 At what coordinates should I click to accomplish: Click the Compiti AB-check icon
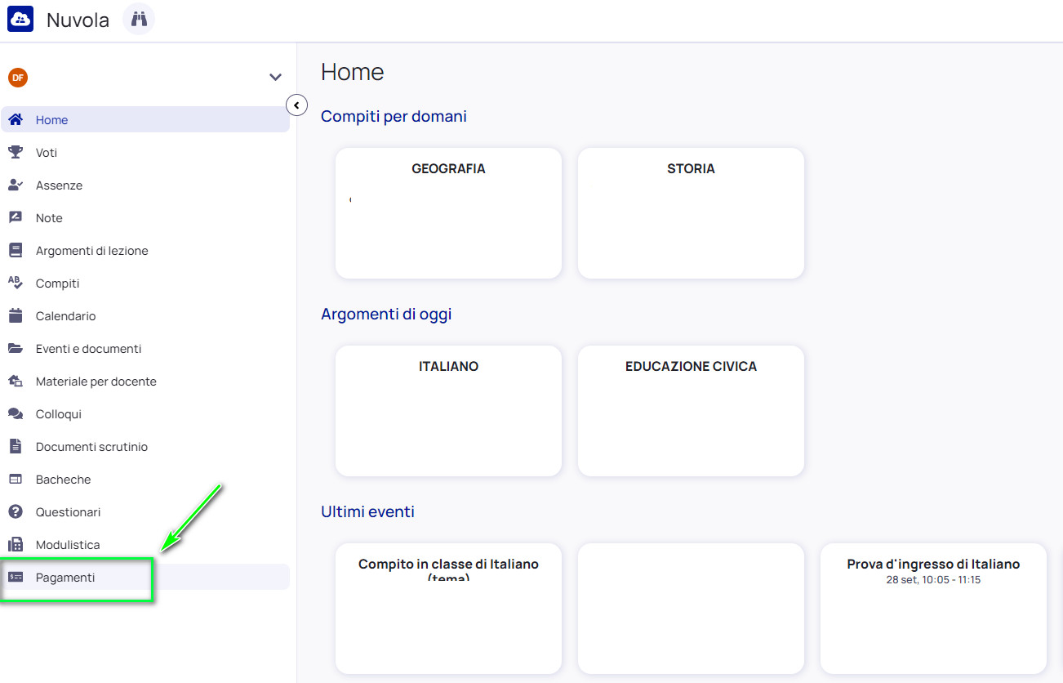(16, 283)
